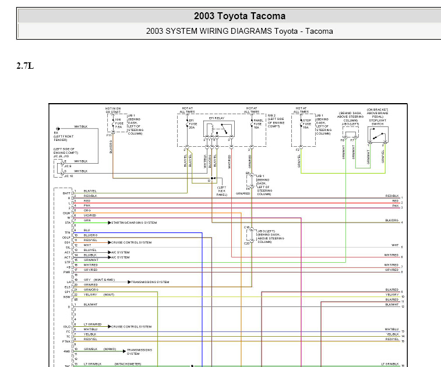Click the "BLU" wire label at pin 9

pos(87,230)
